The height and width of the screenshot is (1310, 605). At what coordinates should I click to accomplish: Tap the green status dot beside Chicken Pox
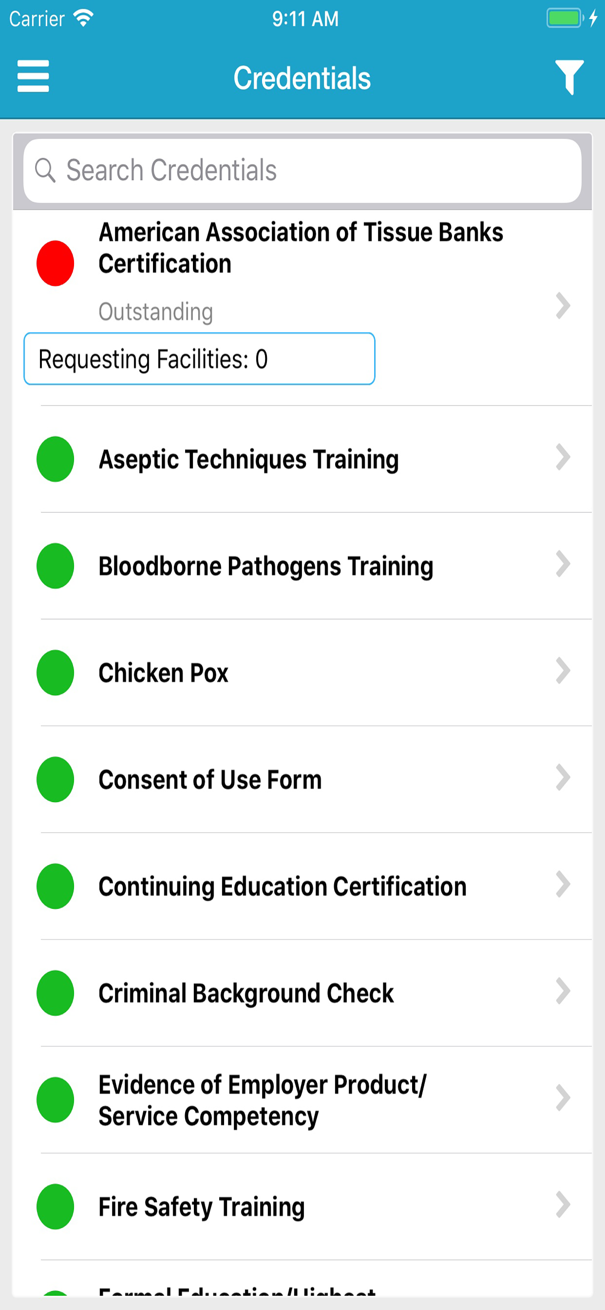[56, 672]
